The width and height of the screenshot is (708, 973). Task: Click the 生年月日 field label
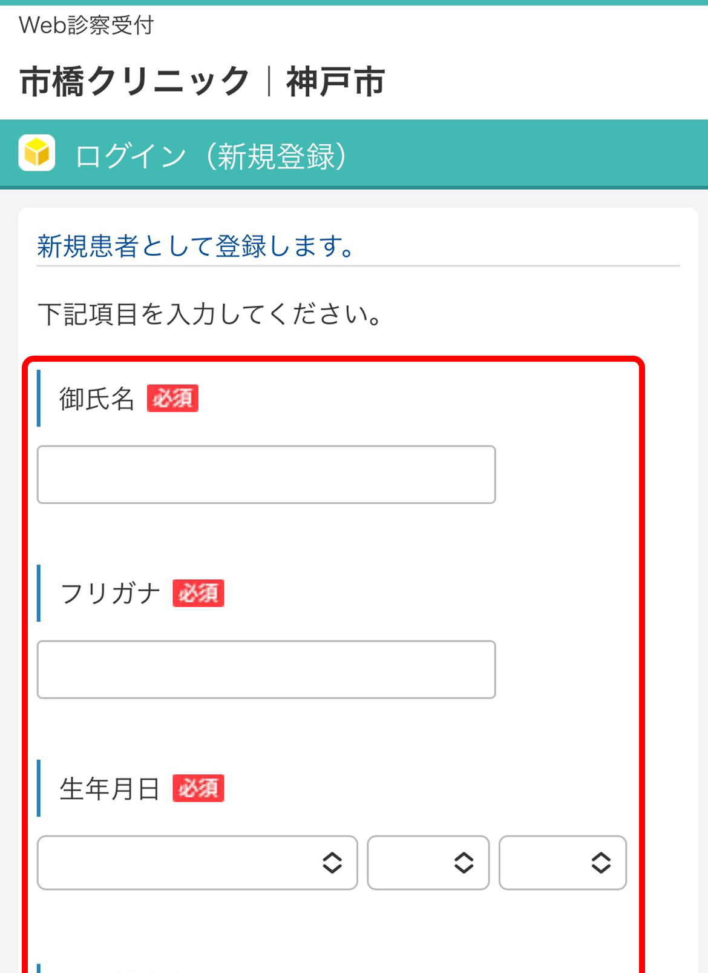pyautogui.click(x=110, y=789)
